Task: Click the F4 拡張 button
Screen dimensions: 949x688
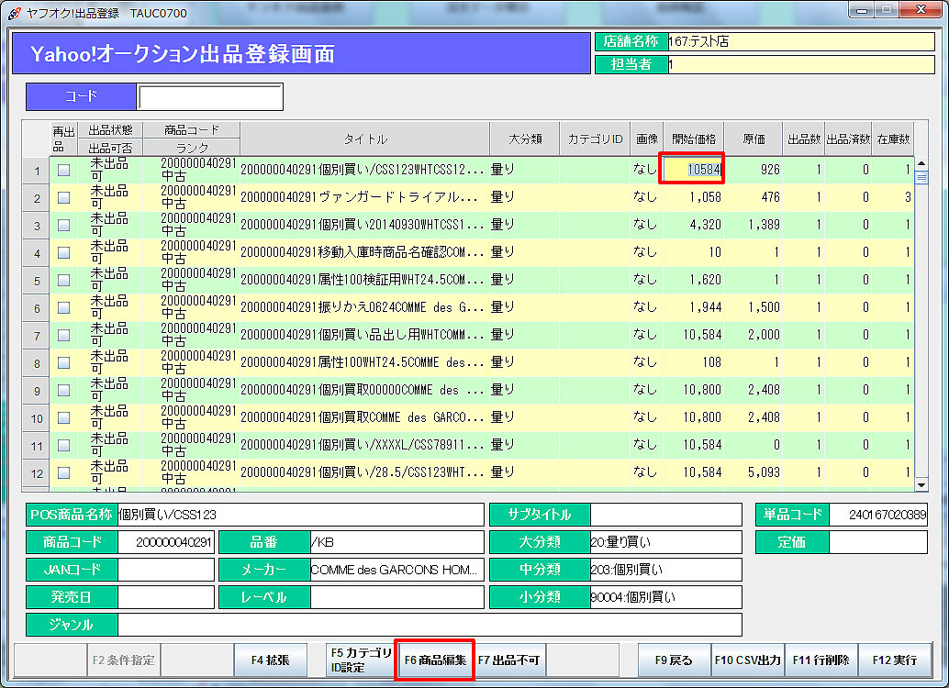Action: tap(270, 660)
